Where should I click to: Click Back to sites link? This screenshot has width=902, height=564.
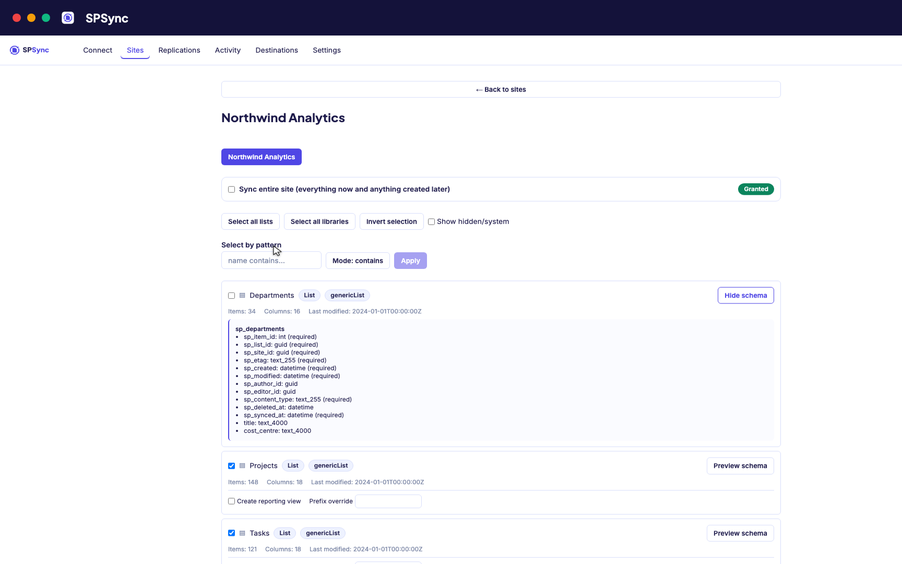tap(501, 89)
